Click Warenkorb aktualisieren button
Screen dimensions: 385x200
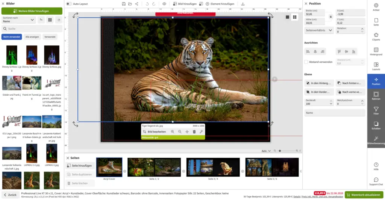tap(364, 195)
